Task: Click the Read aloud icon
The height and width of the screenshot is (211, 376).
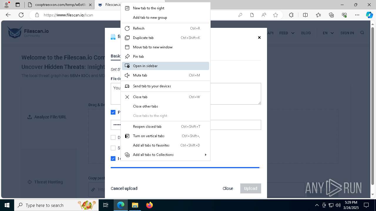Action: 264,15
